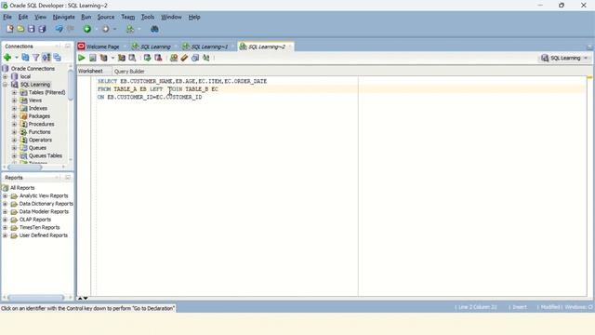Click the Find Database Object binoculars icon
595x335 pixels.
(x=154, y=29)
